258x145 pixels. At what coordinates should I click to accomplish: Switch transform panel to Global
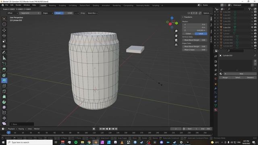[x=188, y=34]
